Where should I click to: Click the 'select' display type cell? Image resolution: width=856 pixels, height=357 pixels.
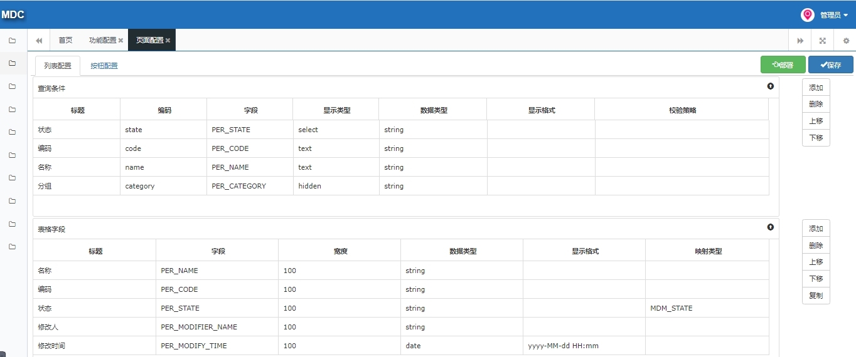click(x=336, y=130)
